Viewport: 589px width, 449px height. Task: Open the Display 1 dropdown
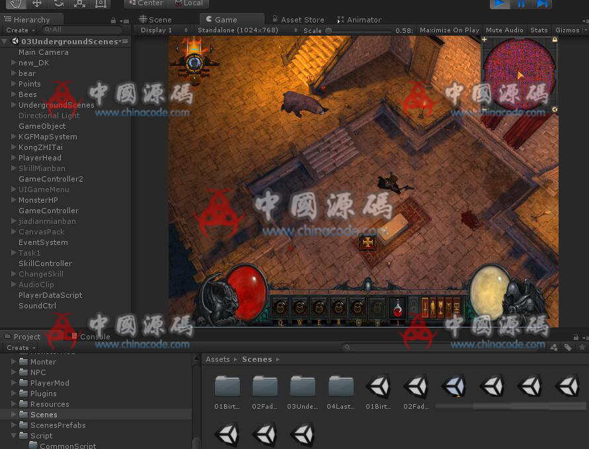point(163,30)
